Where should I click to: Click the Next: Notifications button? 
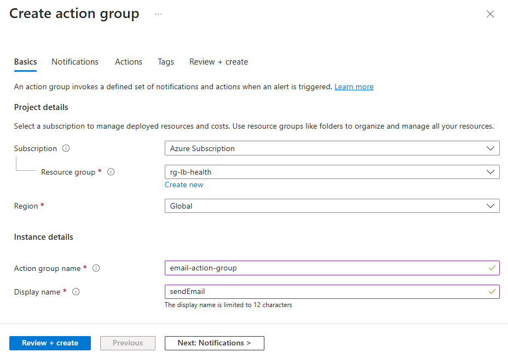coord(214,343)
